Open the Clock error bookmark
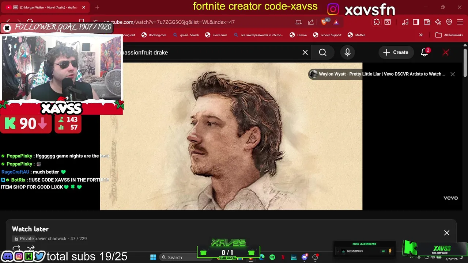 pos(216,35)
